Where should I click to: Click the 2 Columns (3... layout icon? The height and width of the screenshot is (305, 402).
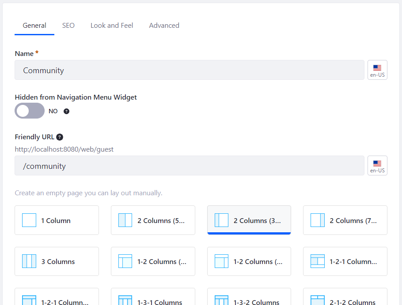(221, 220)
